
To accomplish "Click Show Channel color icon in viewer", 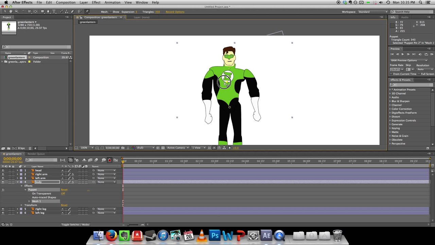I will tap(133, 148).
